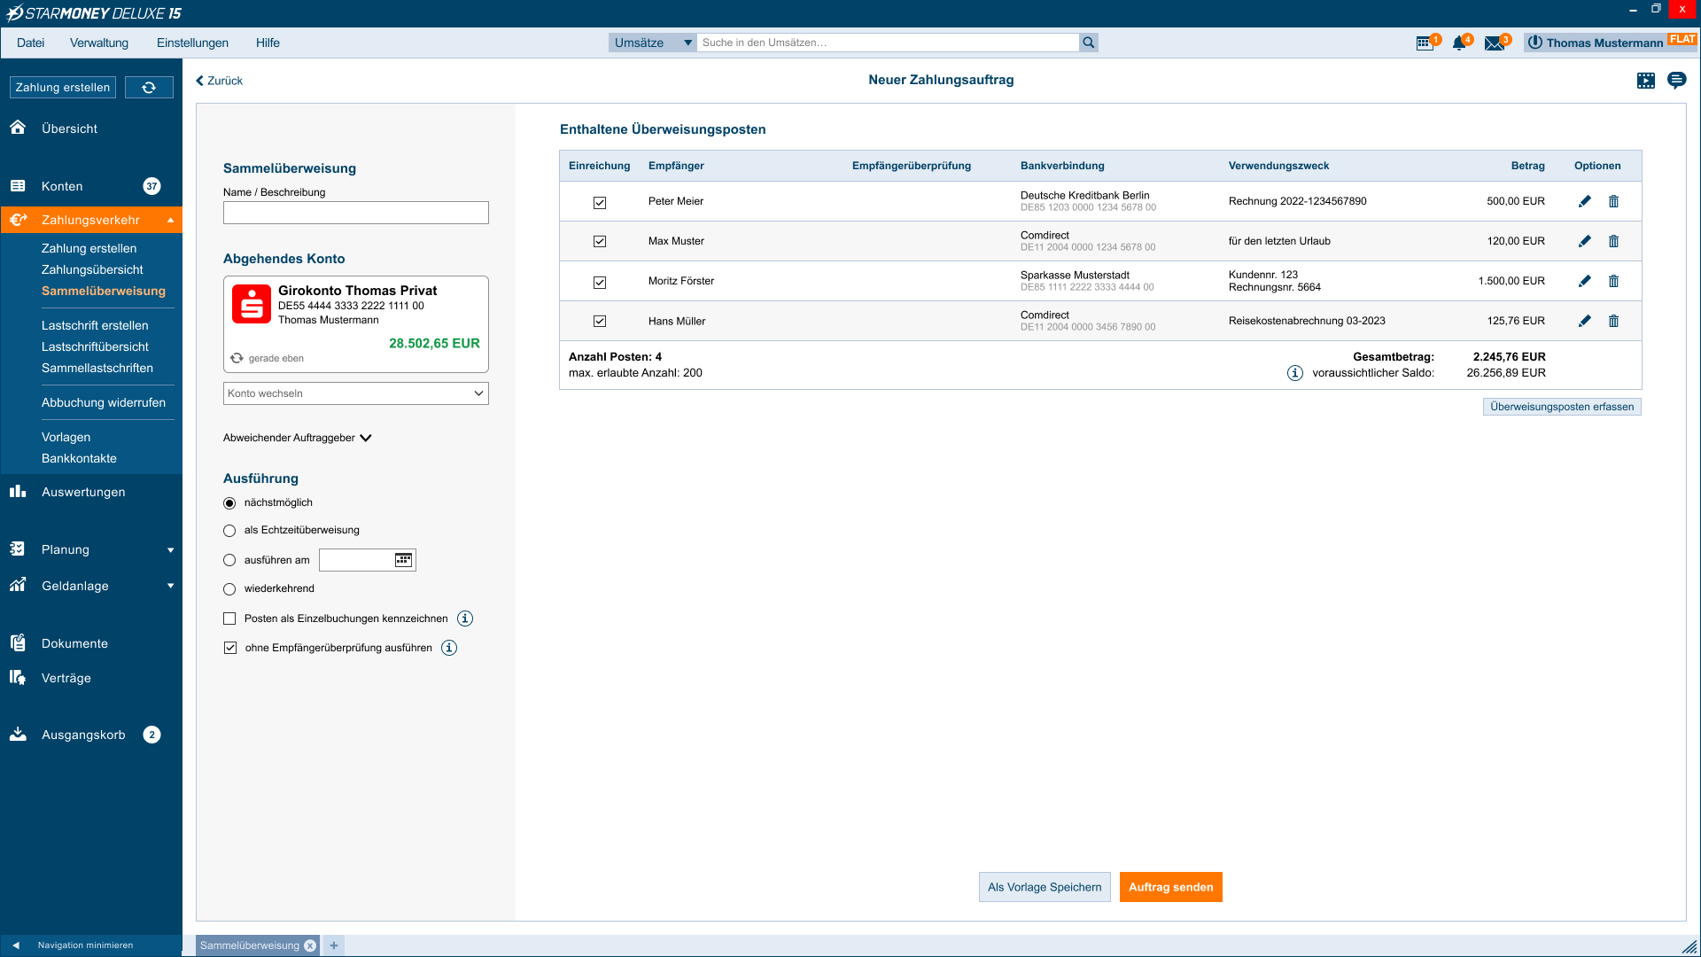Open the video tutorial icon top right
The width and height of the screenshot is (1701, 957).
(x=1647, y=80)
